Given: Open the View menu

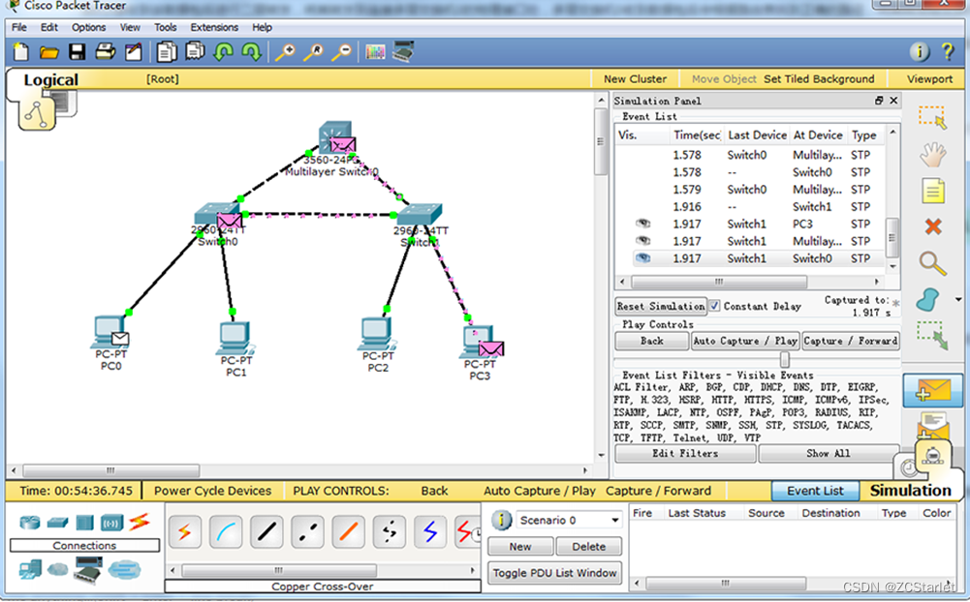Looking at the screenshot, I should [x=130, y=27].
